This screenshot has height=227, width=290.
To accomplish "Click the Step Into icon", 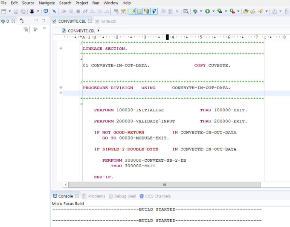I will [92, 11].
